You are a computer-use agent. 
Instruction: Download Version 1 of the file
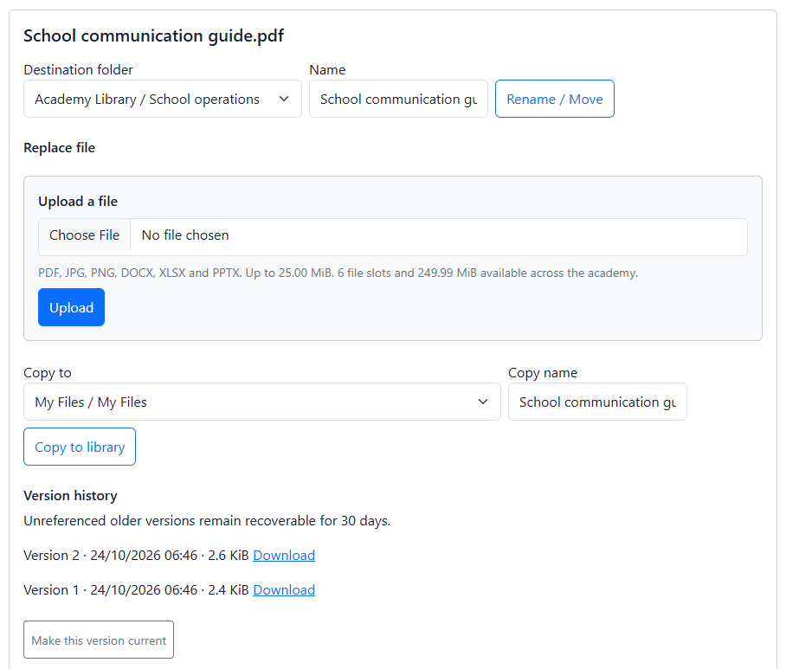(x=284, y=590)
